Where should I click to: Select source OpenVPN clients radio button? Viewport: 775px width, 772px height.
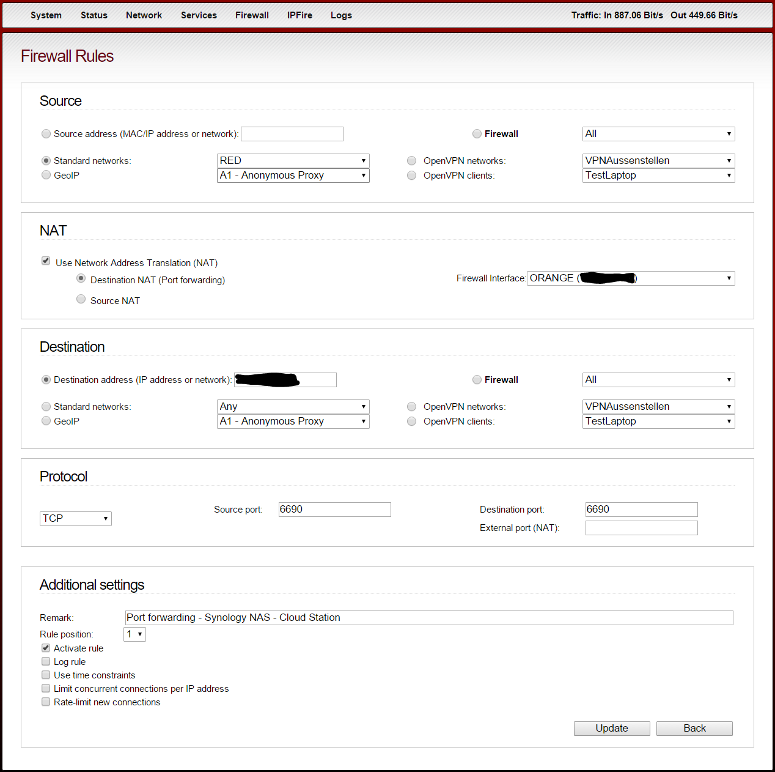(412, 176)
